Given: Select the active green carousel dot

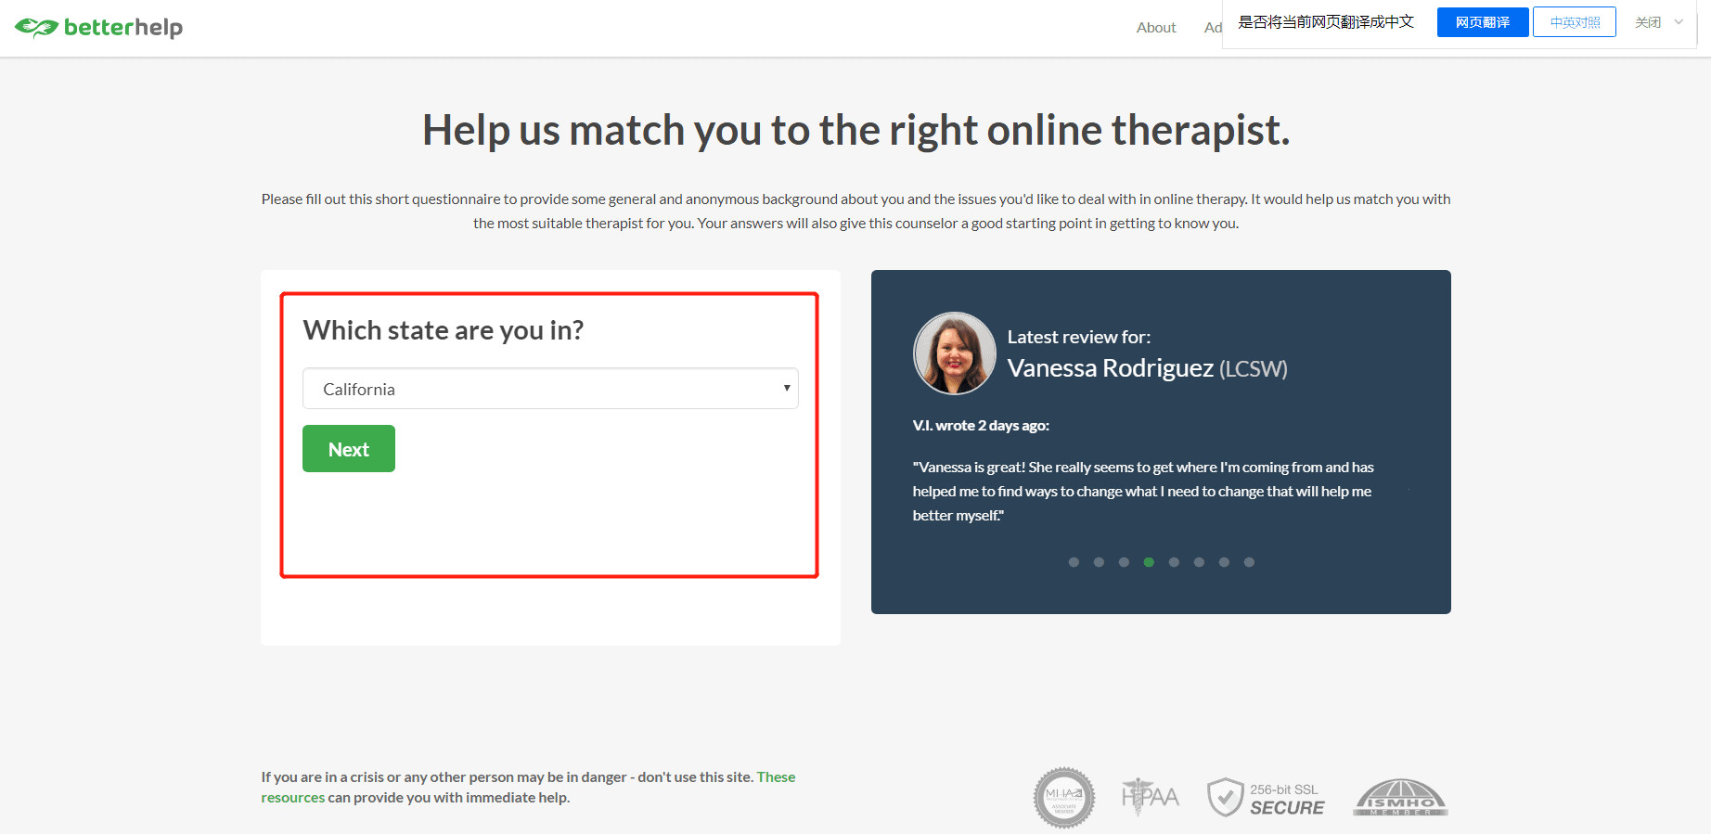Looking at the screenshot, I should [1149, 562].
